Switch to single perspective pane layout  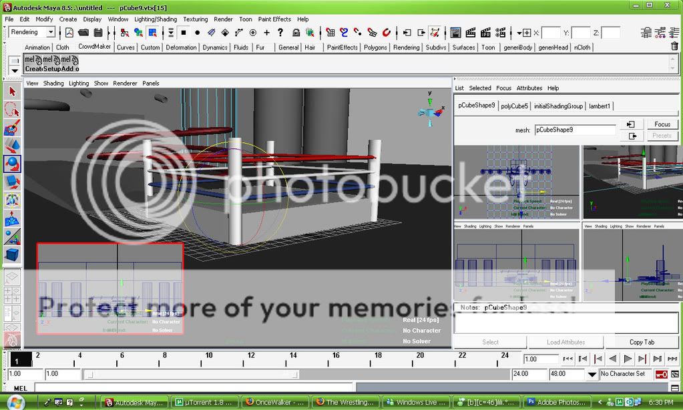click(12, 276)
